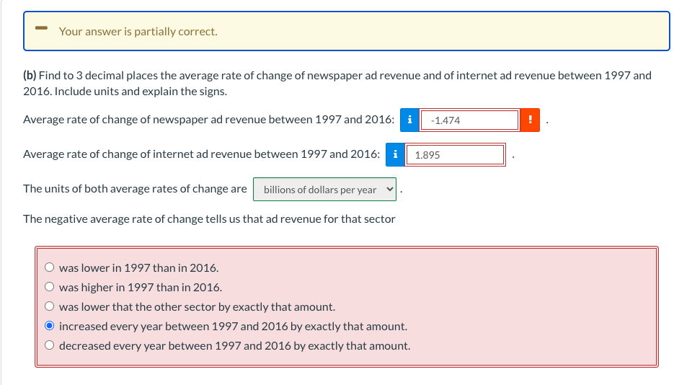The width and height of the screenshot is (674, 385).
Task: Click the 'Your answer is partially correct' message
Action: pyautogui.click(x=138, y=32)
